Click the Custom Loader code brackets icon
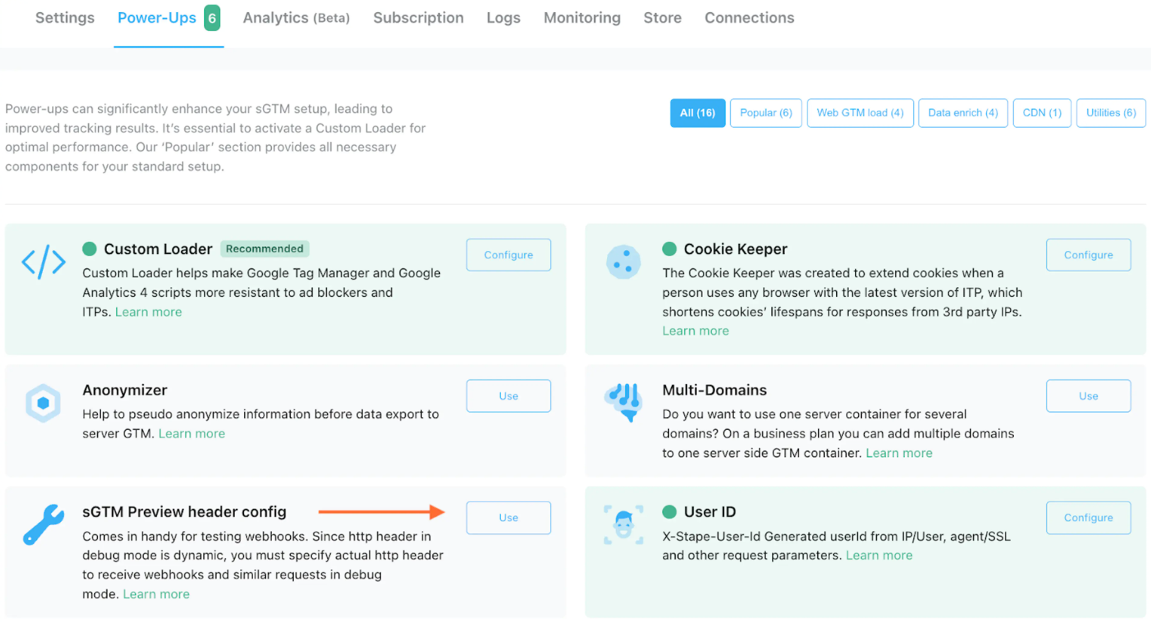 coord(44,262)
